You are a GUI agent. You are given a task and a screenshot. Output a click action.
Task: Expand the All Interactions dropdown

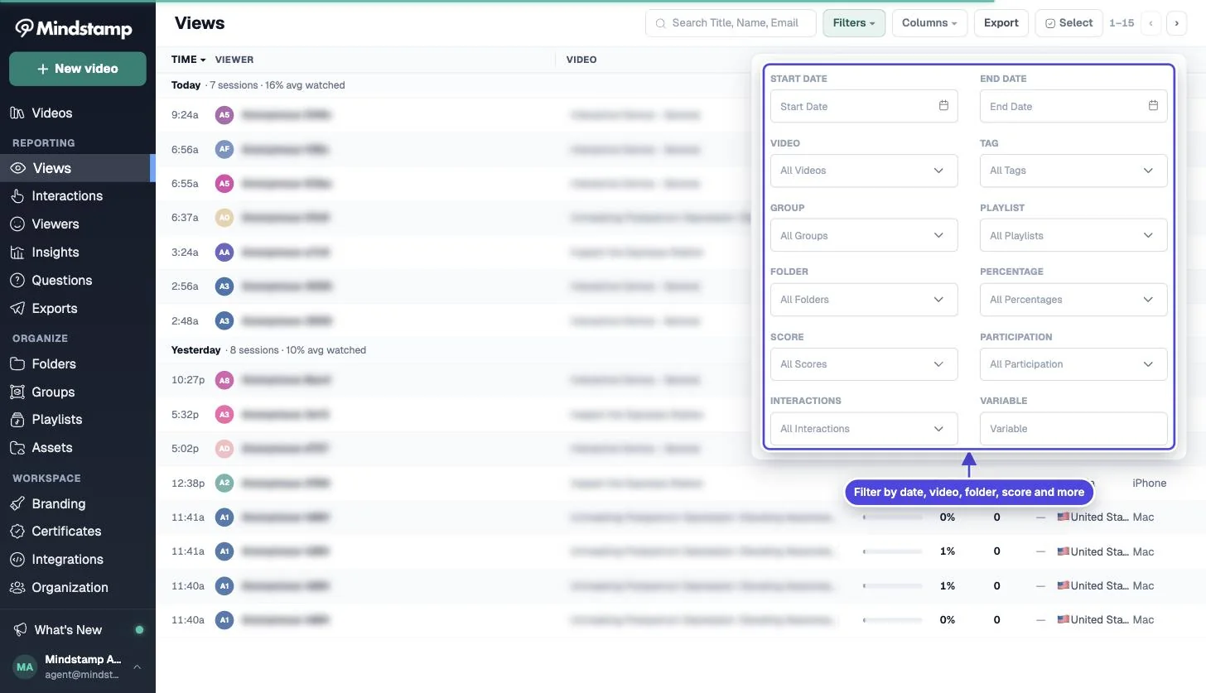point(864,429)
